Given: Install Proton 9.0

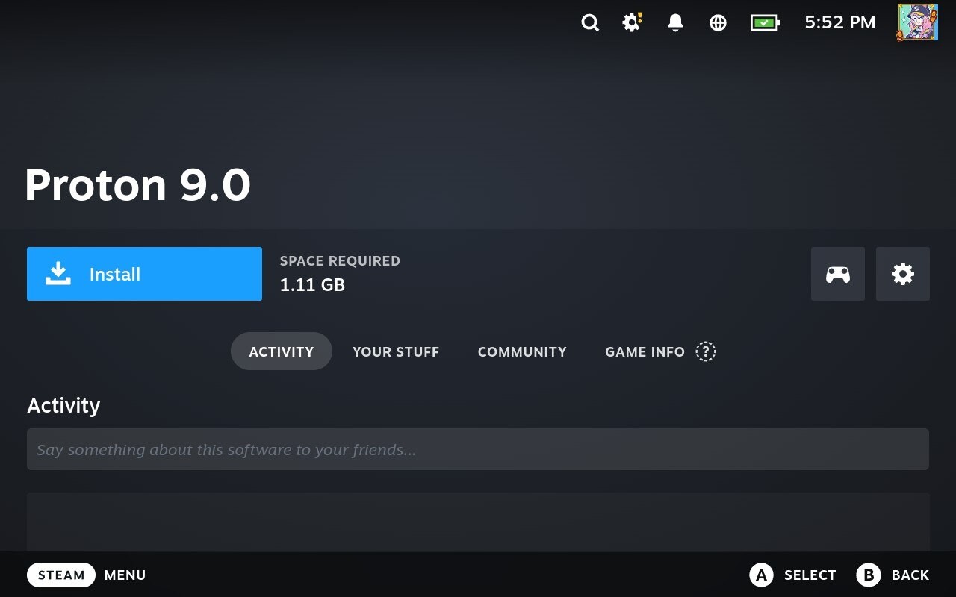Looking at the screenshot, I should point(144,274).
